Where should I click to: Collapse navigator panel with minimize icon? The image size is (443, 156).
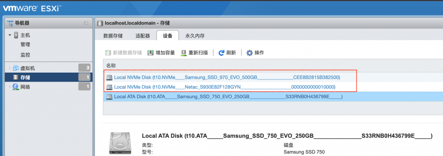click(86, 23)
